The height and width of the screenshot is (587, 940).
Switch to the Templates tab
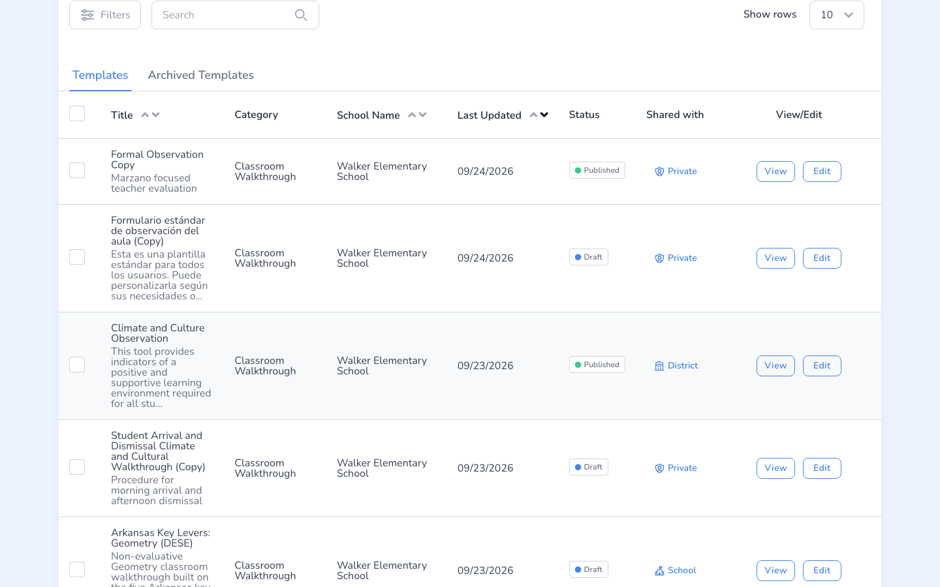pos(101,75)
